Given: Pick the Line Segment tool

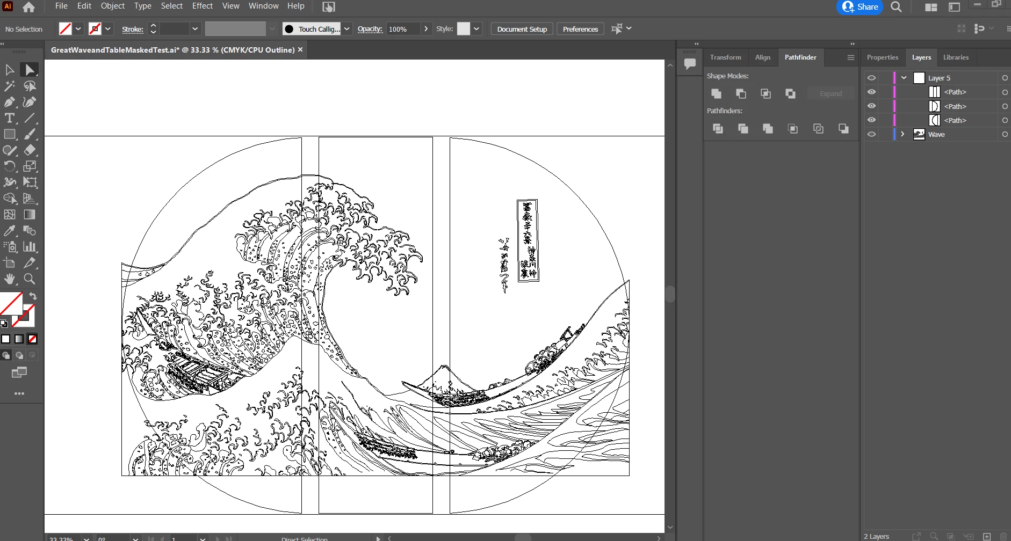Looking at the screenshot, I should pyautogui.click(x=30, y=118).
